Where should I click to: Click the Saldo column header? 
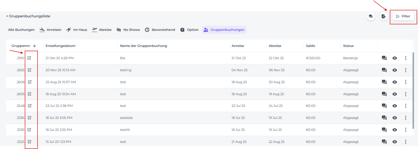point(310,46)
